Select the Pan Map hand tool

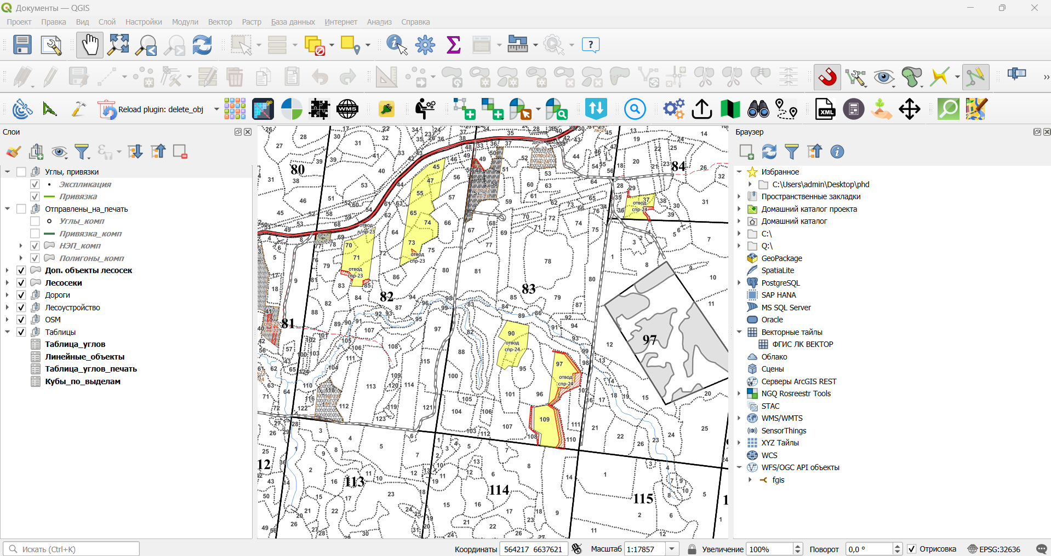point(89,45)
